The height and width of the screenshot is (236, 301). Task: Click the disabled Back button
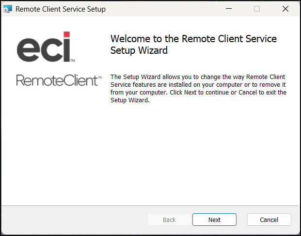tap(169, 220)
